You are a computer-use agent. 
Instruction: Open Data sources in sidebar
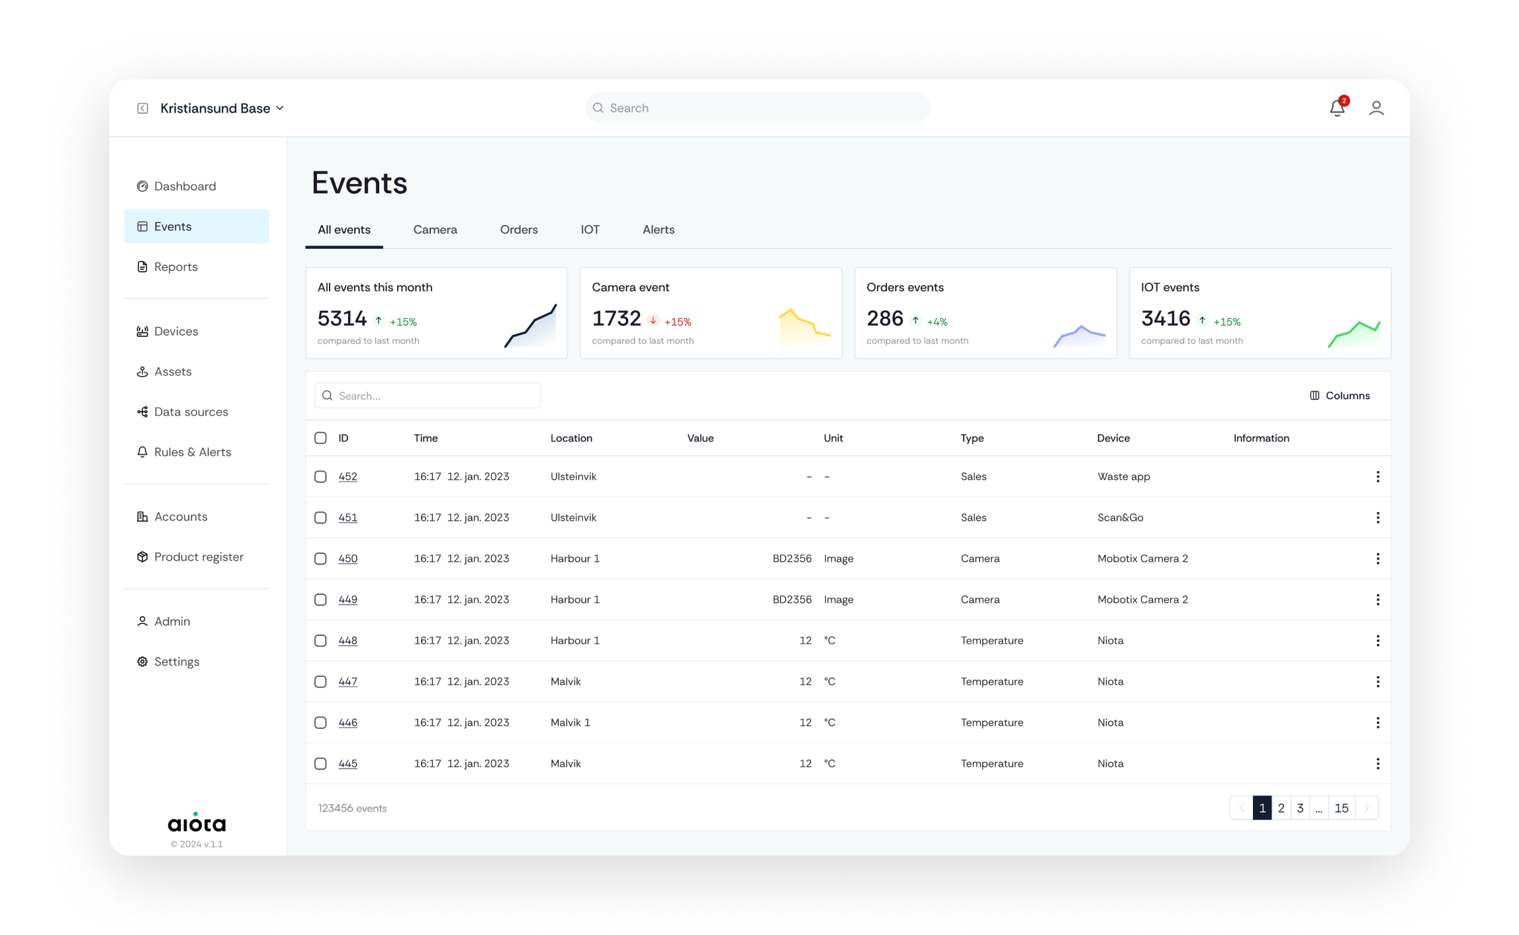pyautogui.click(x=197, y=412)
